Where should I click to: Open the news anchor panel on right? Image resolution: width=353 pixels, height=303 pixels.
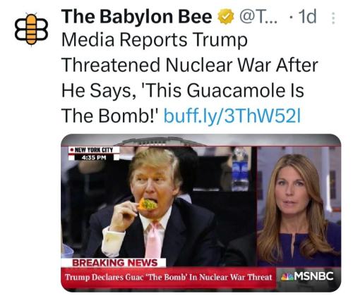tap(299, 206)
